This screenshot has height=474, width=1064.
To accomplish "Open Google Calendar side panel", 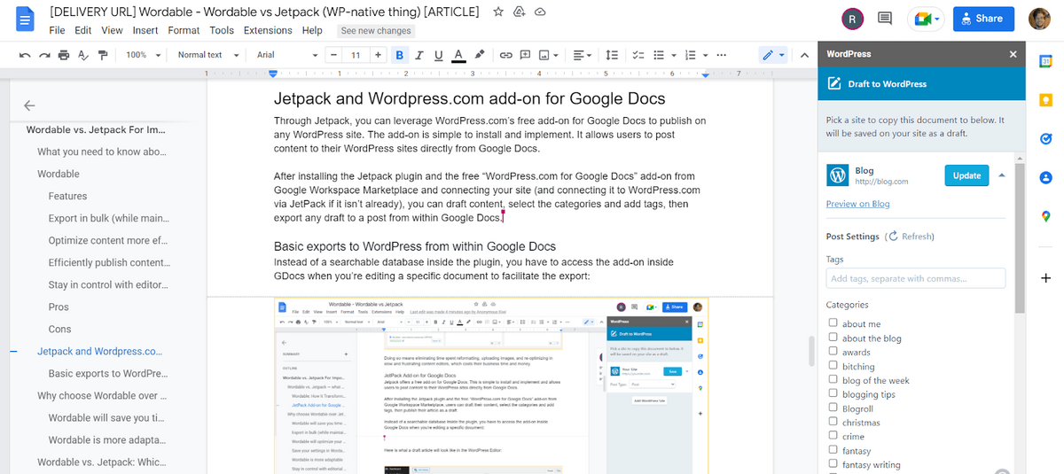I will tap(1045, 61).
